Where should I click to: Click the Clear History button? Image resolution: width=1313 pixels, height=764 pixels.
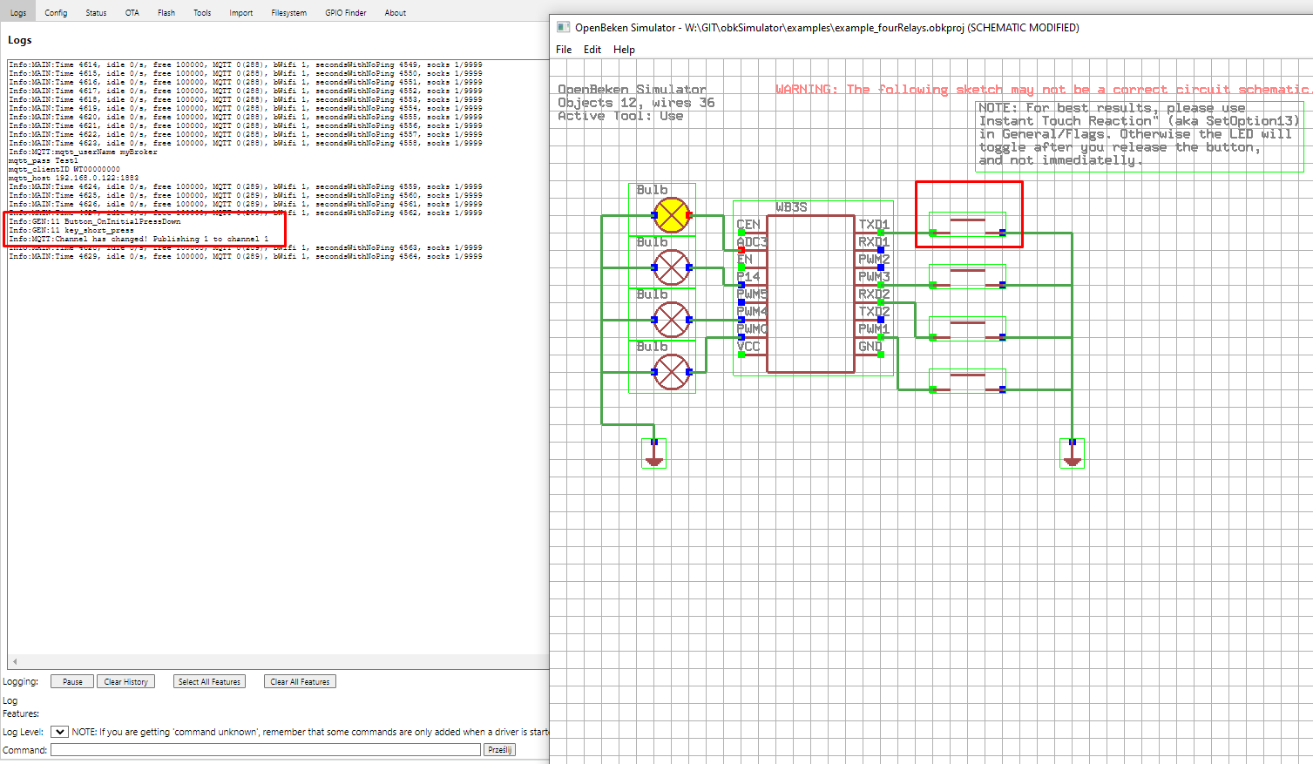click(x=125, y=682)
